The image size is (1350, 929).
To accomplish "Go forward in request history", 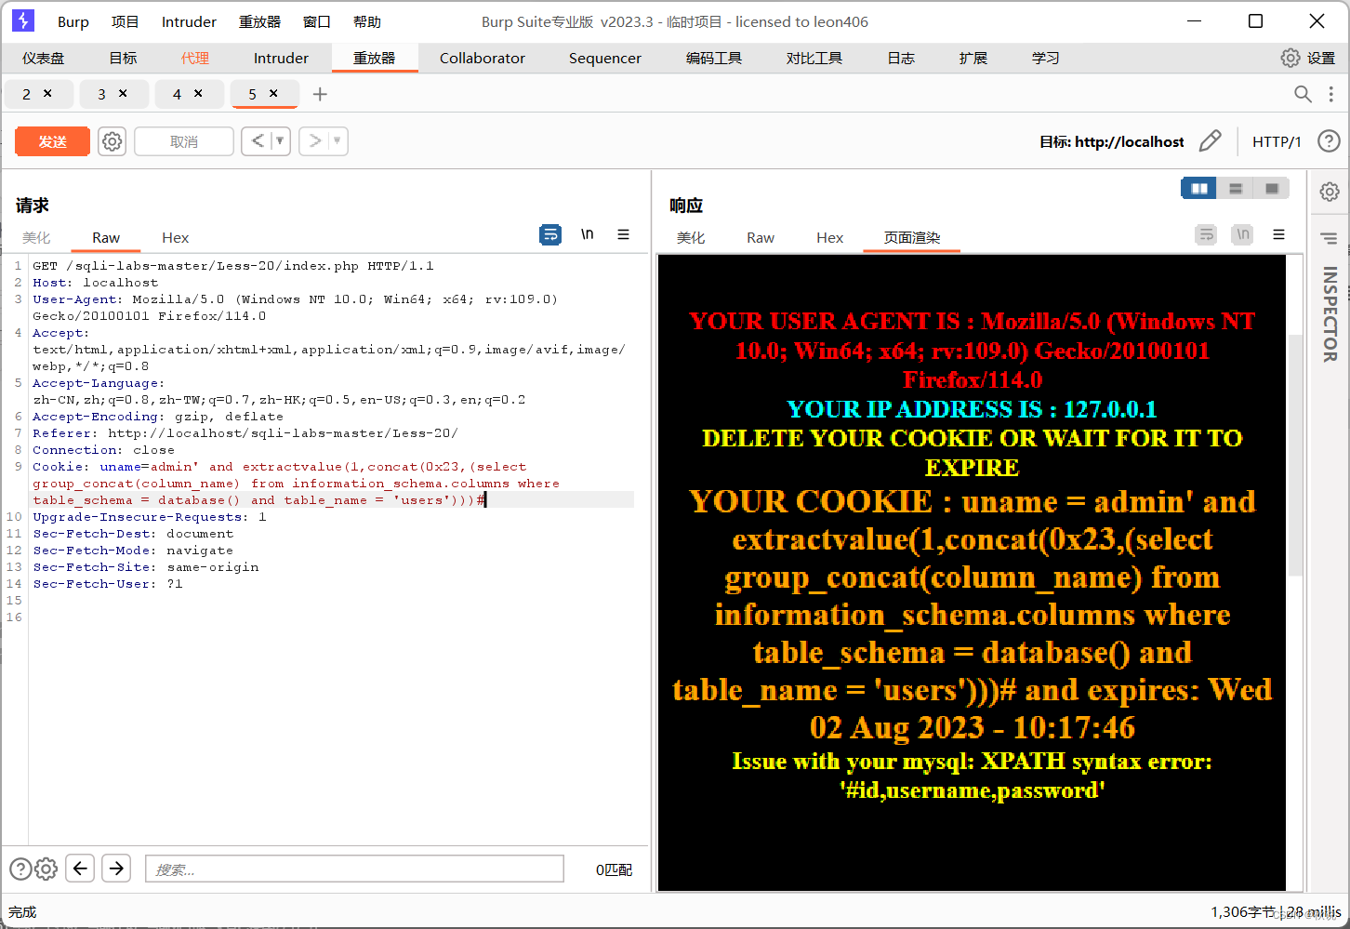I will pyautogui.click(x=315, y=141).
